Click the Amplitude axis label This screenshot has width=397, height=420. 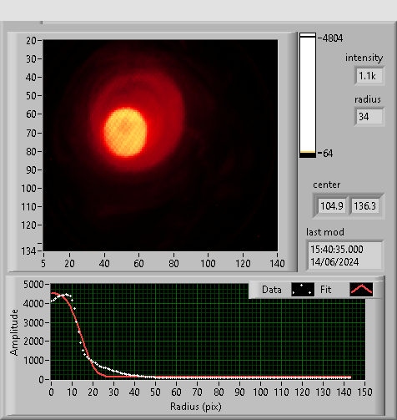14,332
